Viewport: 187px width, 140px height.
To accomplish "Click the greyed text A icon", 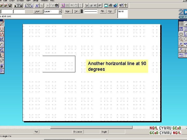I will click(x=42, y=5).
